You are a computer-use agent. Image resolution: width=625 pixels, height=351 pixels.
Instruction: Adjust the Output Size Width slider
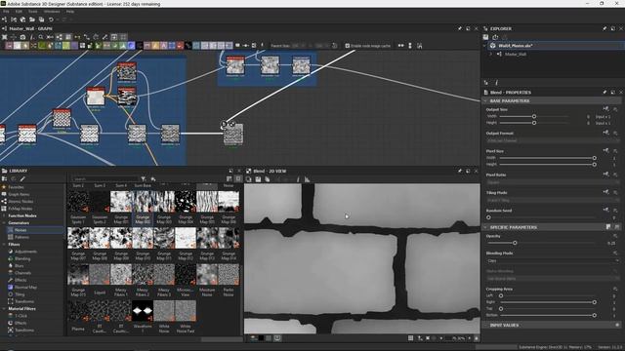click(534, 117)
